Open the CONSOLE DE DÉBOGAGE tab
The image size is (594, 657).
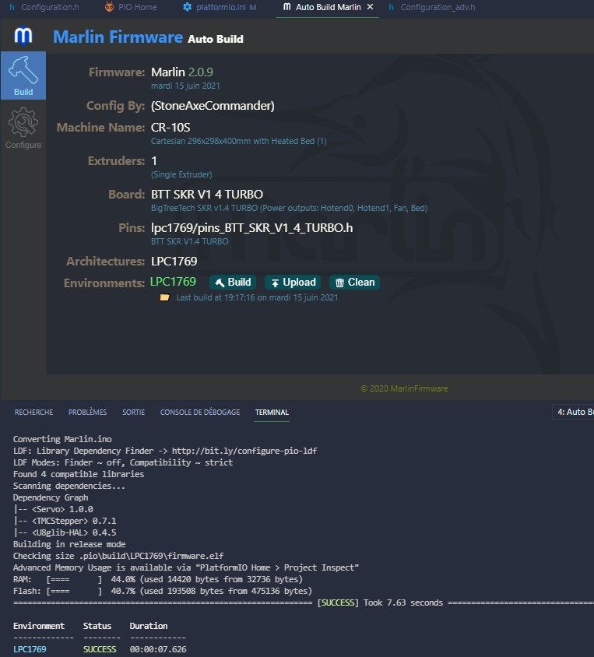click(200, 413)
